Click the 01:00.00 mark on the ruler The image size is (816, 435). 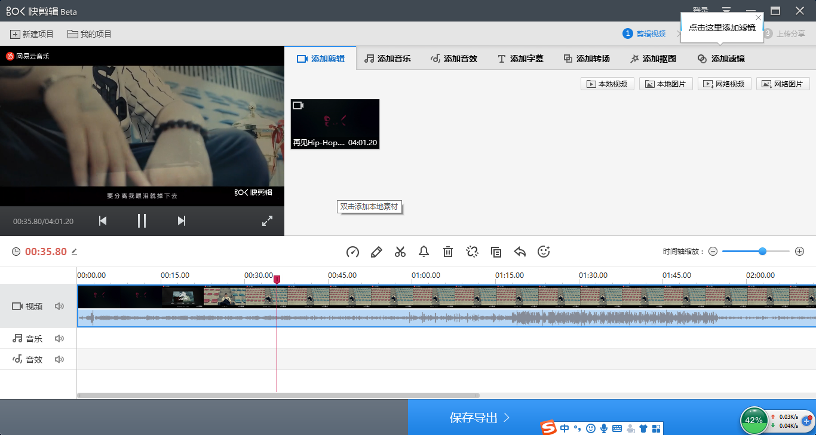coord(426,275)
